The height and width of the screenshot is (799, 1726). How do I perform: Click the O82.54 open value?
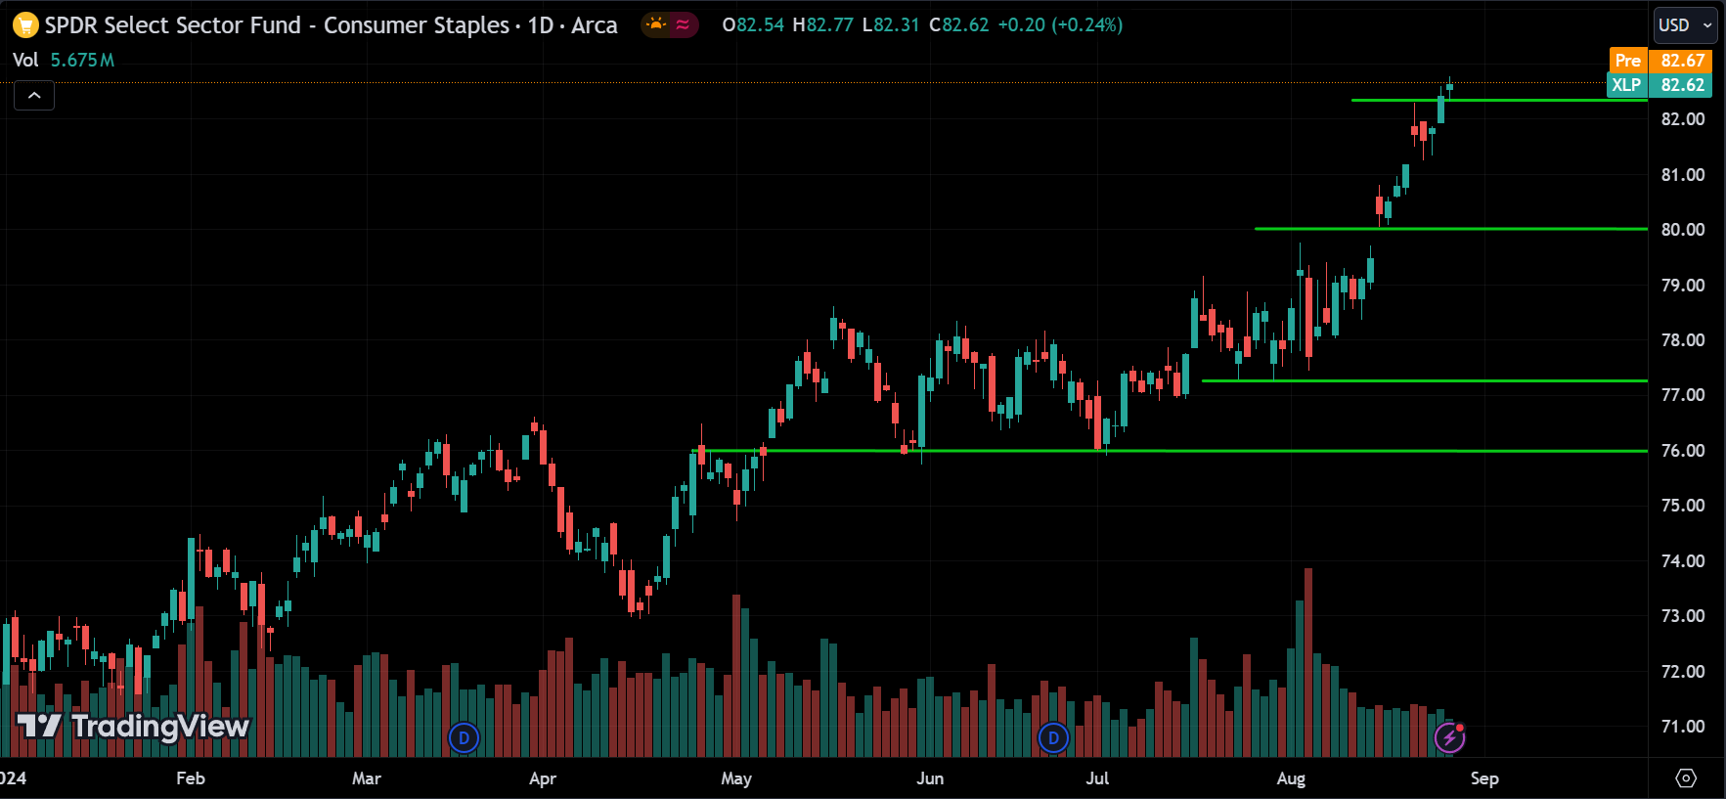tap(753, 25)
